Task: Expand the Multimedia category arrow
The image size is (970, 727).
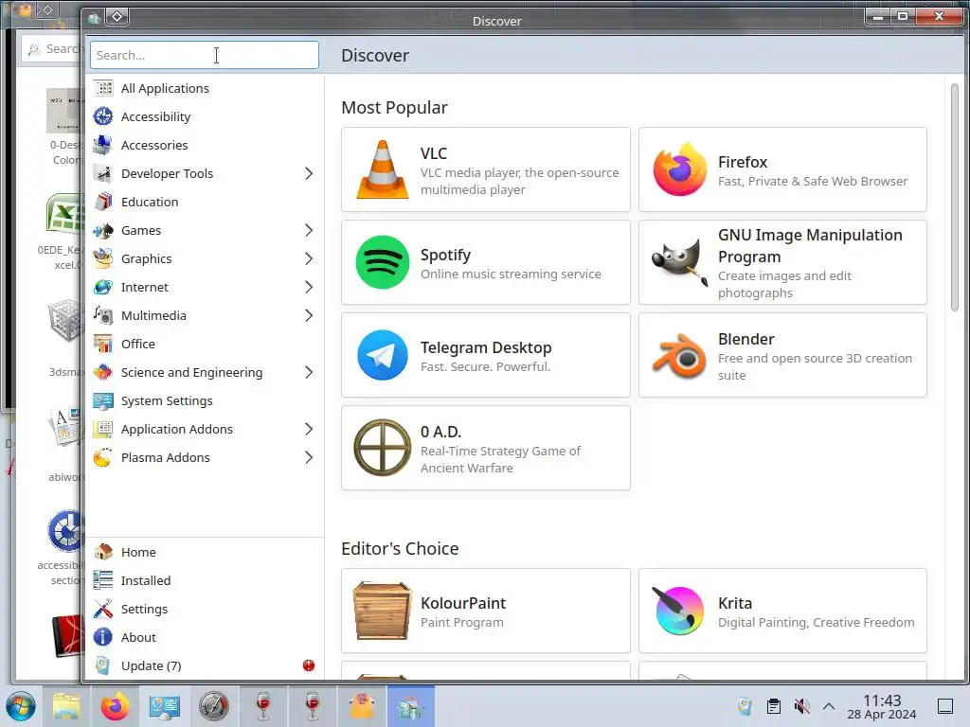Action: click(309, 316)
